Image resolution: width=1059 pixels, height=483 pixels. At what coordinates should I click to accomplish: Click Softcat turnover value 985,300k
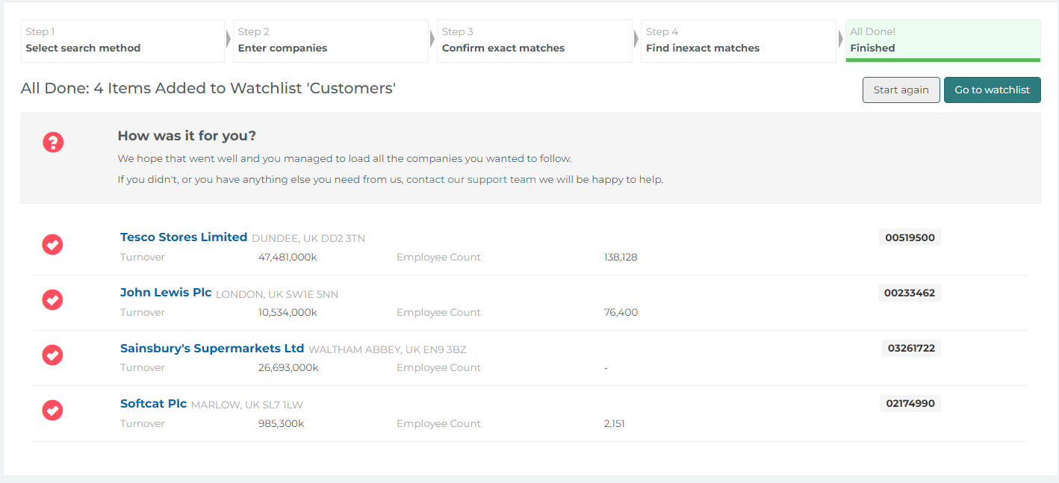click(x=282, y=423)
